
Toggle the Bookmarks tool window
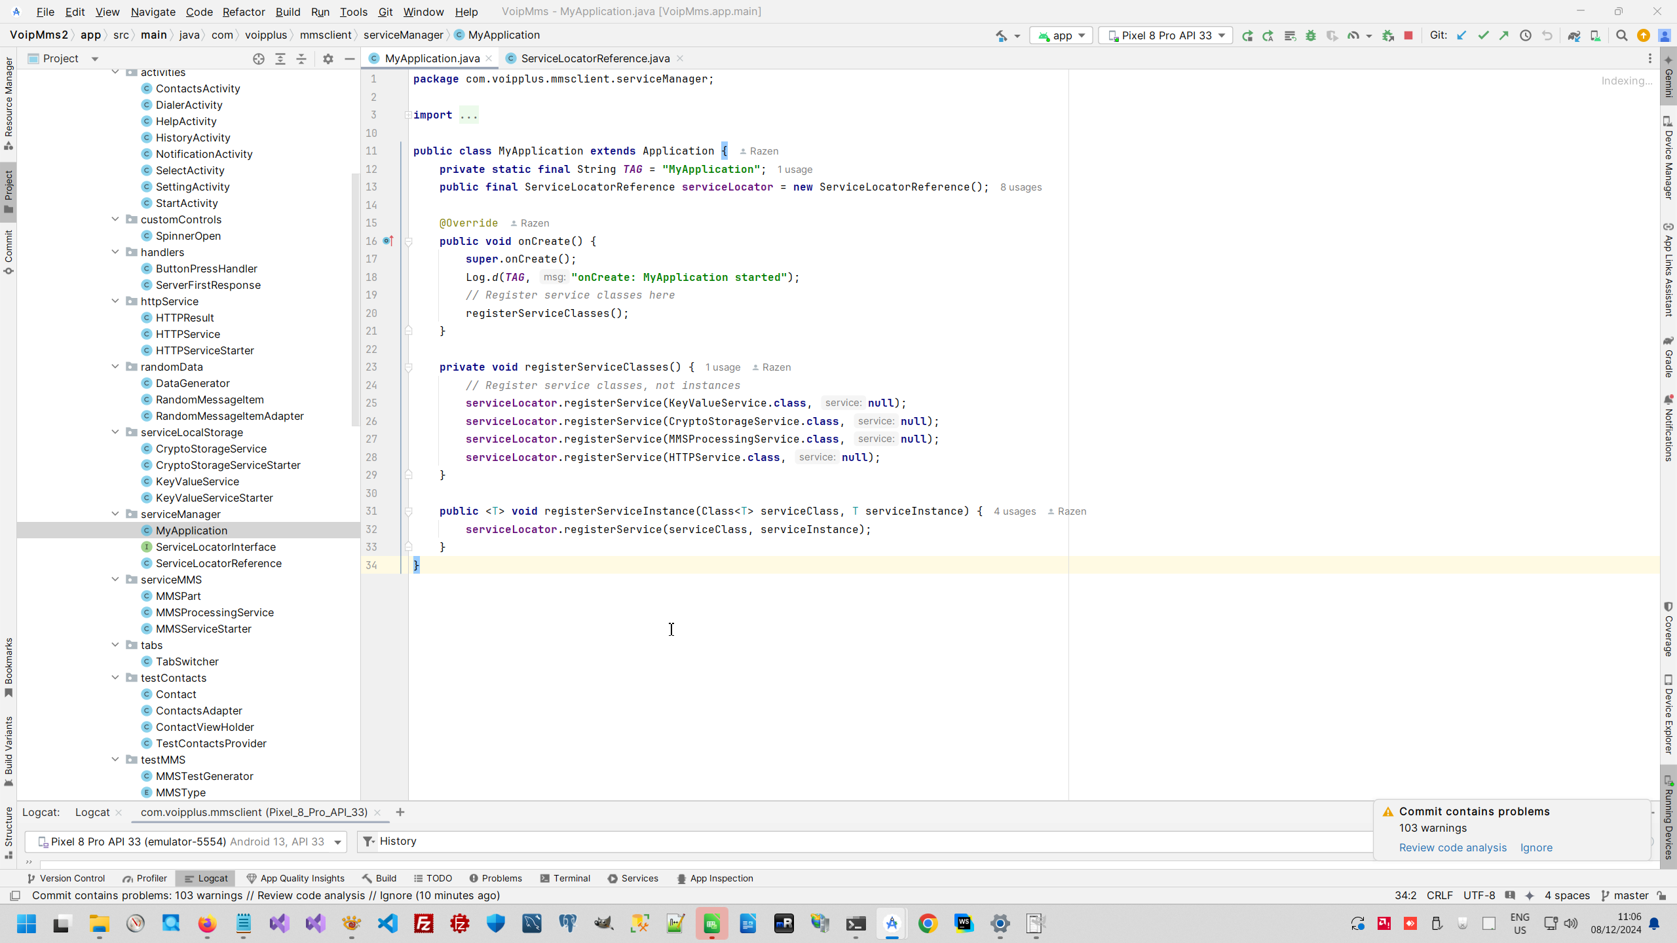pyautogui.click(x=9, y=667)
